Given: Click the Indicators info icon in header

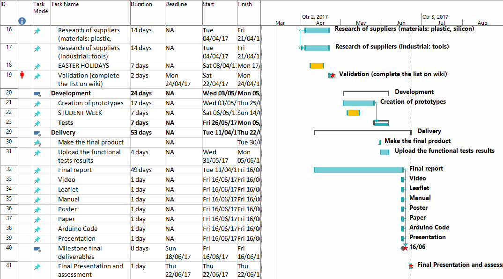Looking at the screenshot, I should (22, 21).
